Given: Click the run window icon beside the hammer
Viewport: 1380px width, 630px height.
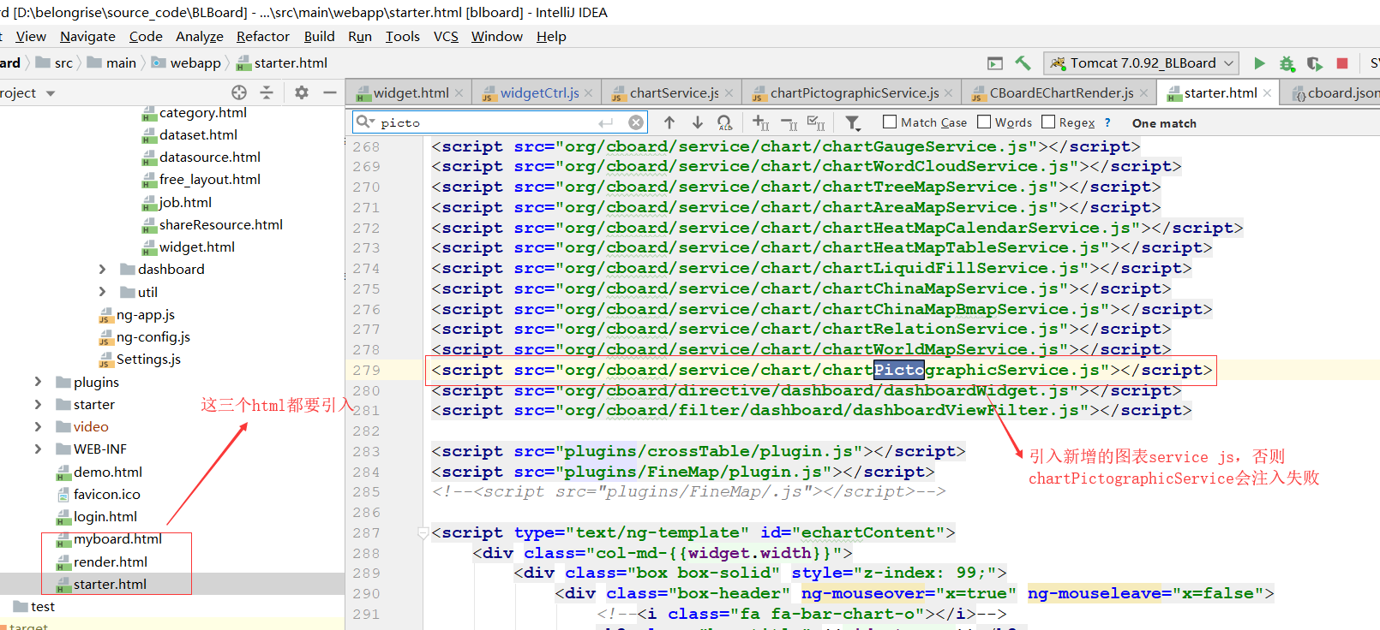Looking at the screenshot, I should (995, 63).
